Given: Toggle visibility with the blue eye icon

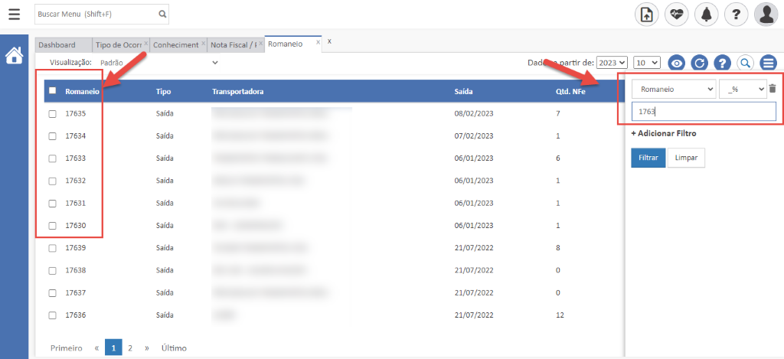Looking at the screenshot, I should (676, 63).
